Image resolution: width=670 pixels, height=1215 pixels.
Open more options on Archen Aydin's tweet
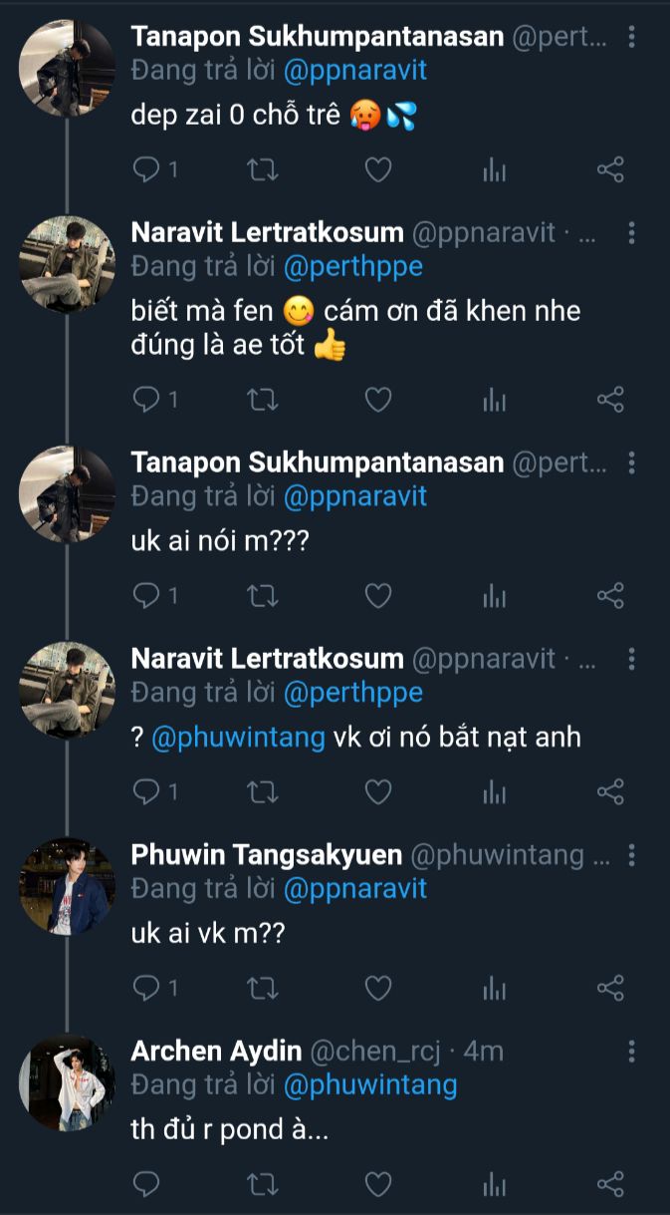click(632, 1051)
